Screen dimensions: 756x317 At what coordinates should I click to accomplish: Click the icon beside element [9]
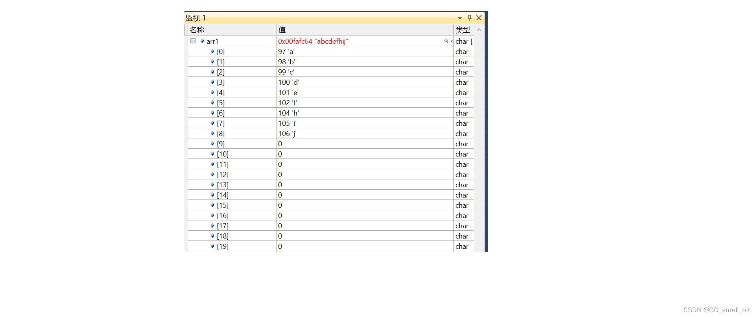pos(213,144)
